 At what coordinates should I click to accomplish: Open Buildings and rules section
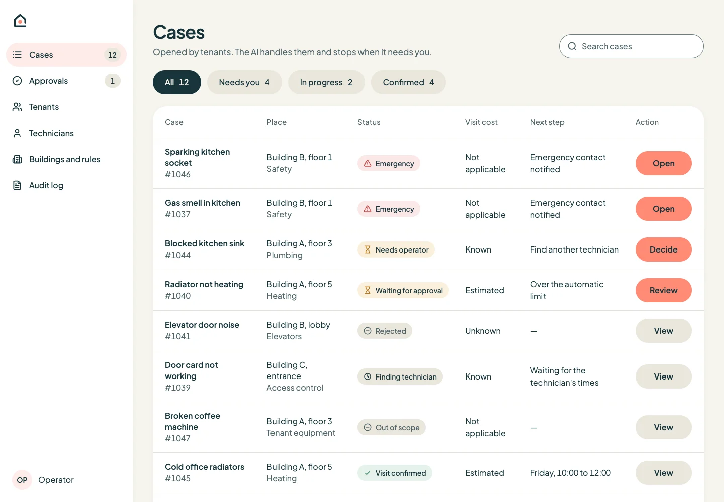coord(66,159)
